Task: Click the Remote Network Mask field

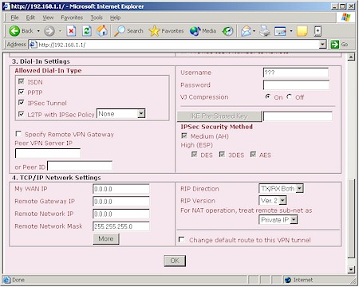Action: coord(121,226)
